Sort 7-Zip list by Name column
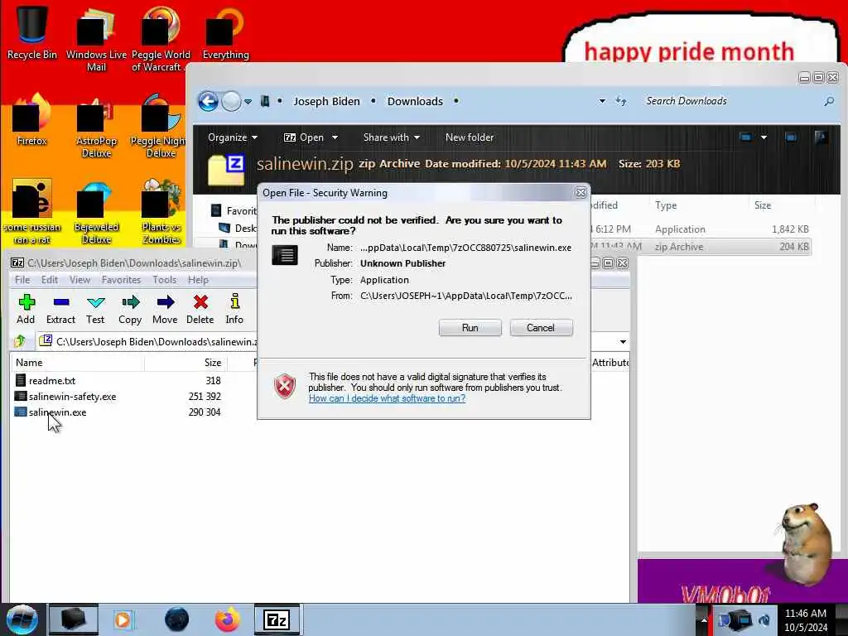This screenshot has width=848, height=636. (x=77, y=363)
